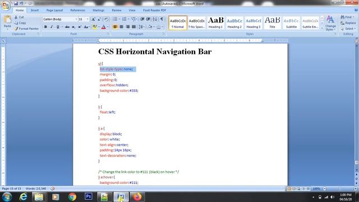
Task: Open Change Styles menu
Action: point(330,23)
